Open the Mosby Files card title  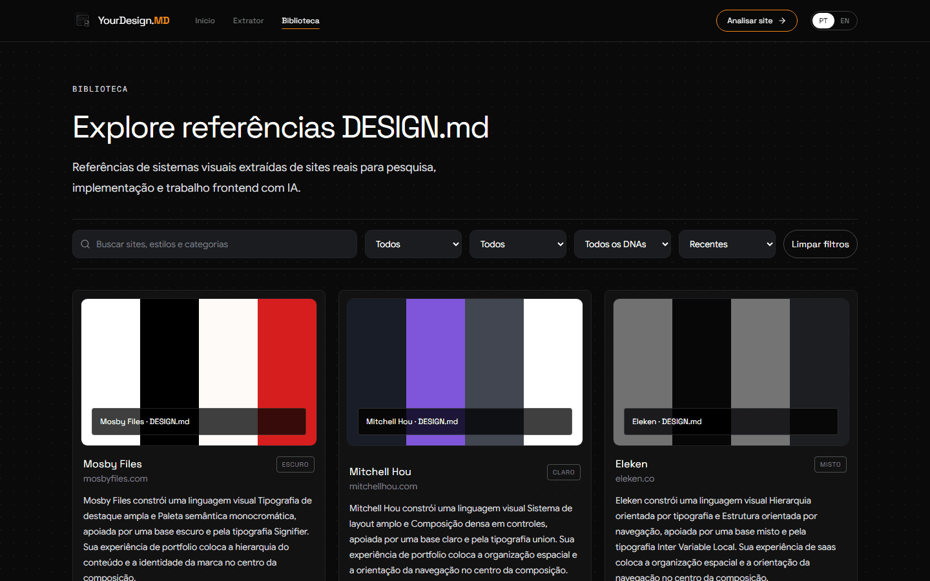coord(112,464)
